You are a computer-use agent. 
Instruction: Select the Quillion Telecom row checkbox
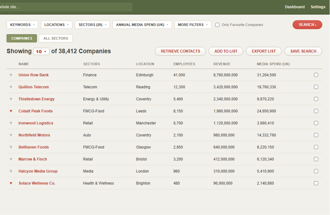(x=316, y=87)
